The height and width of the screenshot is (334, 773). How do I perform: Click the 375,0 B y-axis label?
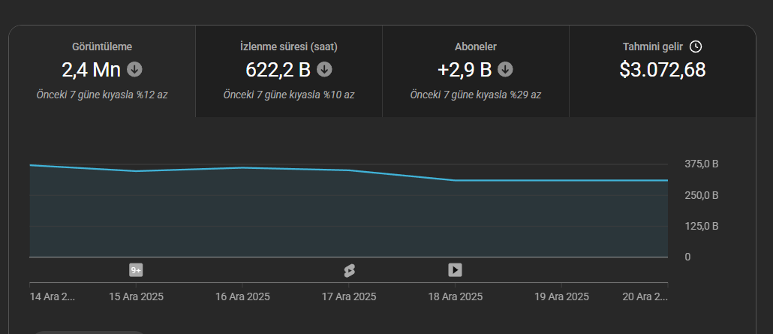click(702, 164)
